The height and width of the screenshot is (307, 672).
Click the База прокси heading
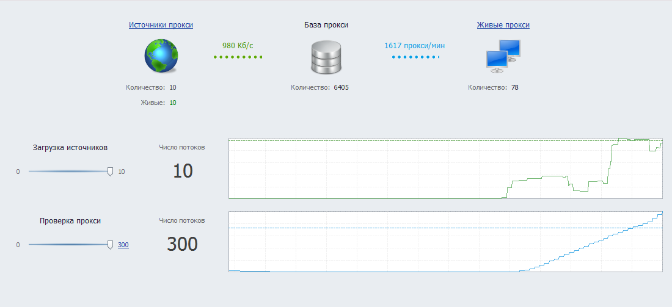point(326,25)
